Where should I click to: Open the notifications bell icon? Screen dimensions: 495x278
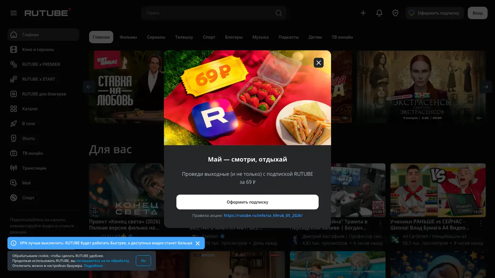point(379,13)
